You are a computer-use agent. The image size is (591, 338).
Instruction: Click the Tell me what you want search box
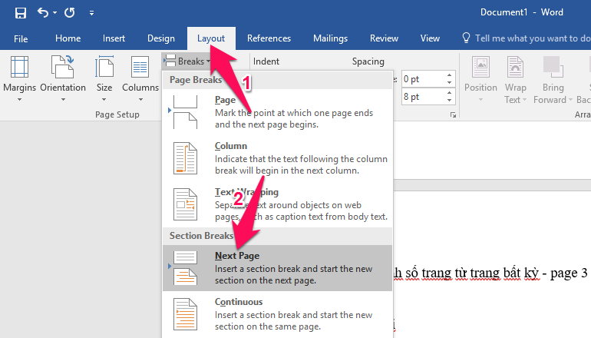530,38
